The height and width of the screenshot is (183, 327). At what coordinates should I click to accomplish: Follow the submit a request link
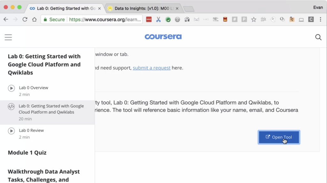151,68
